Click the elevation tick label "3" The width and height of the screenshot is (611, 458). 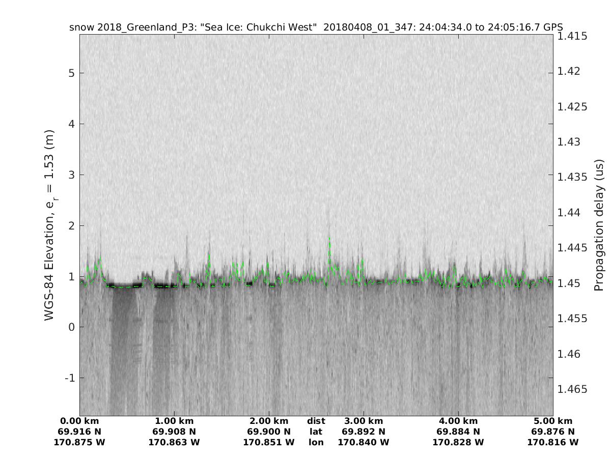click(x=72, y=175)
